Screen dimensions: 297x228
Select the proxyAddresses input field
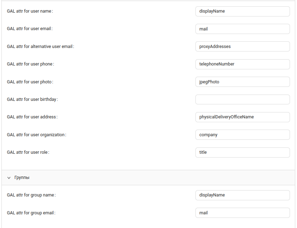[242, 47]
